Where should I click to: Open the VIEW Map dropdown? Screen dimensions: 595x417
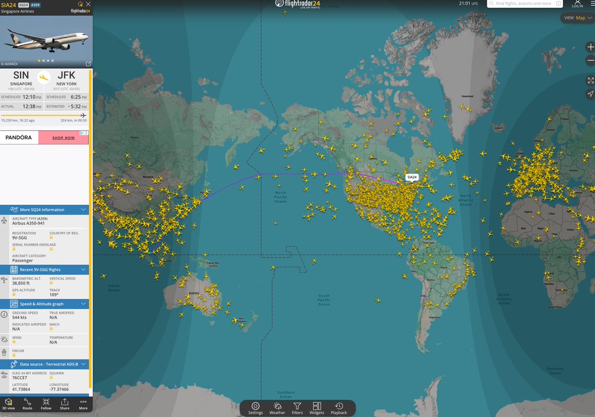(x=578, y=18)
